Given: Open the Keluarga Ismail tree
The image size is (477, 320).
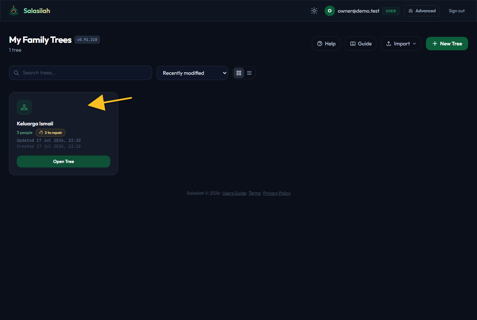Looking at the screenshot, I should [63, 161].
